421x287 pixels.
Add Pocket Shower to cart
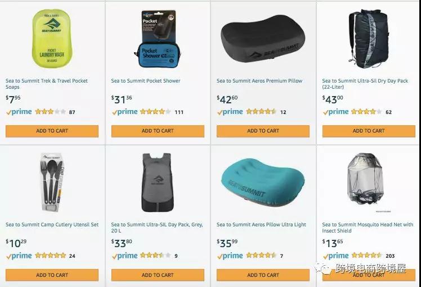pyautogui.click(x=158, y=131)
